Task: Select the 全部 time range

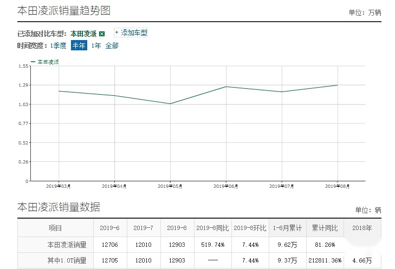Action: [x=112, y=46]
